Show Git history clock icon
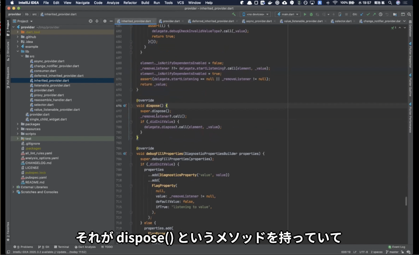This screenshot has width=419, height=255. click(x=381, y=14)
